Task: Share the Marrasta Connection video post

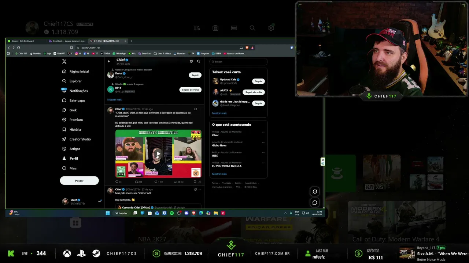Action: pyautogui.click(x=200, y=182)
